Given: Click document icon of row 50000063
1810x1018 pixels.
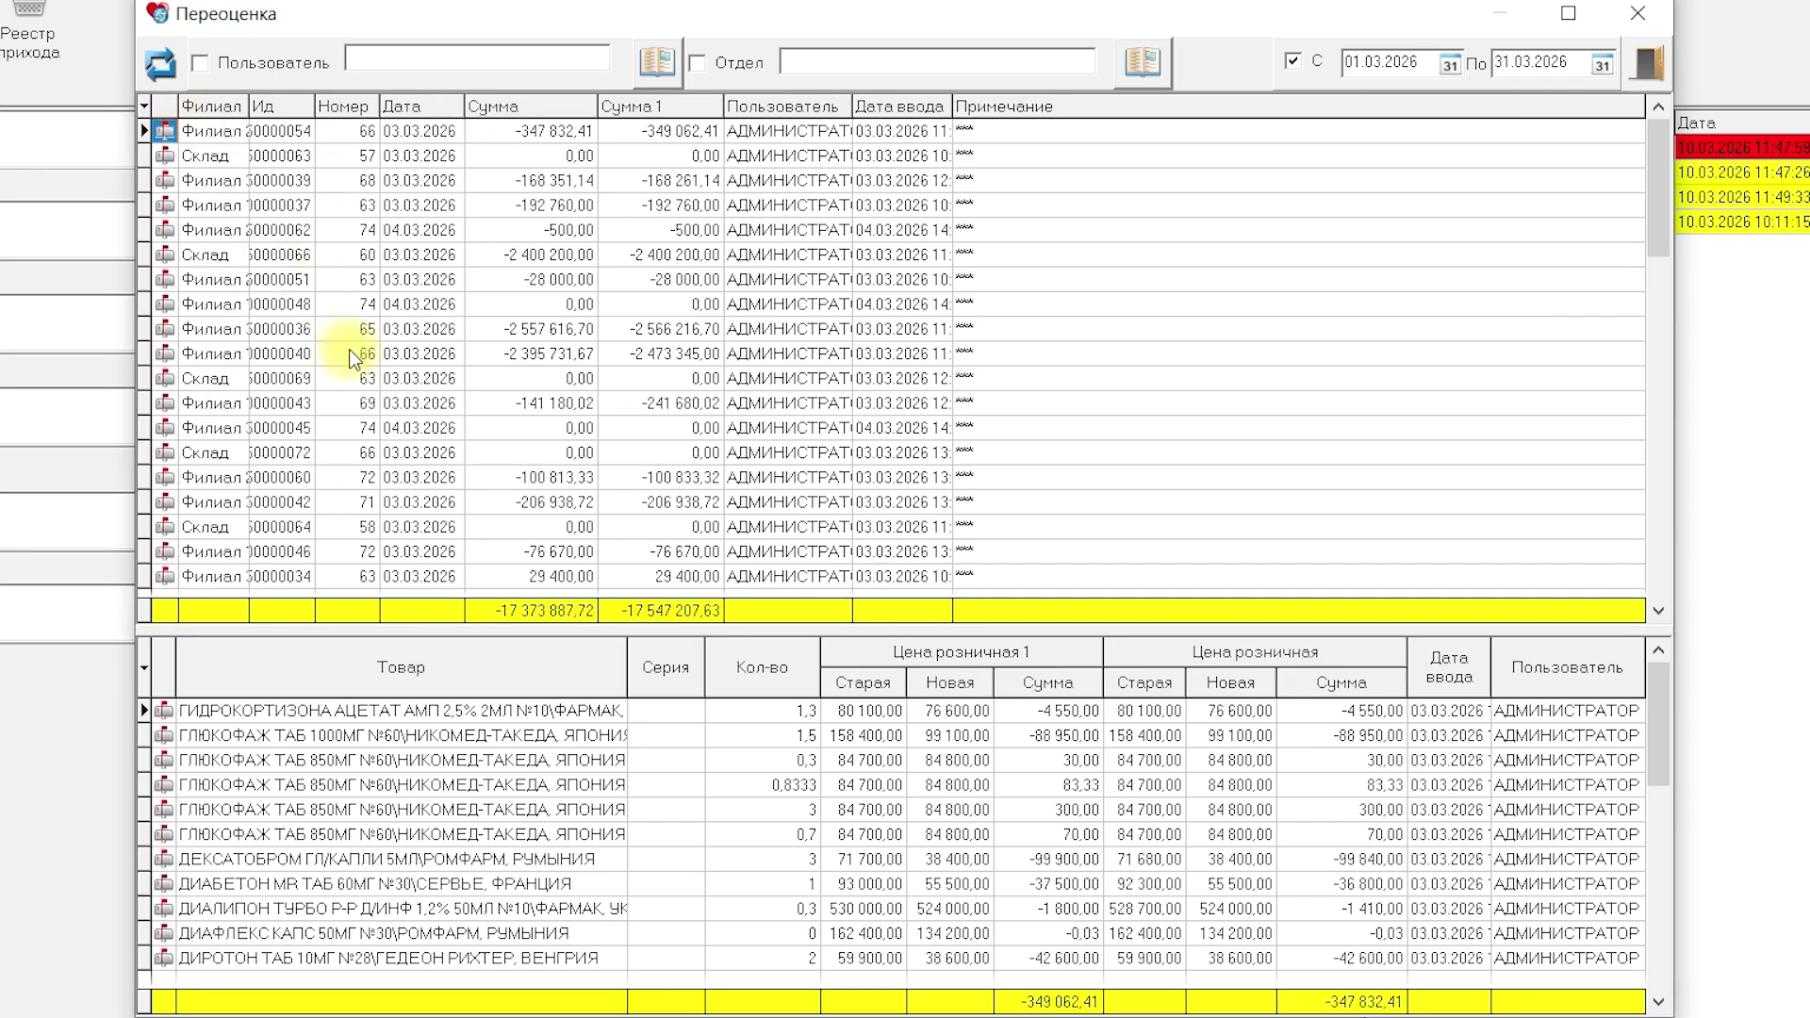Looking at the screenshot, I should tap(165, 156).
